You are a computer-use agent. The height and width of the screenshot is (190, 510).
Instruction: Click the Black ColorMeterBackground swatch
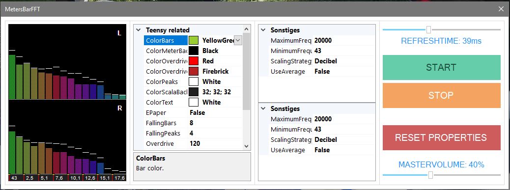pos(194,51)
